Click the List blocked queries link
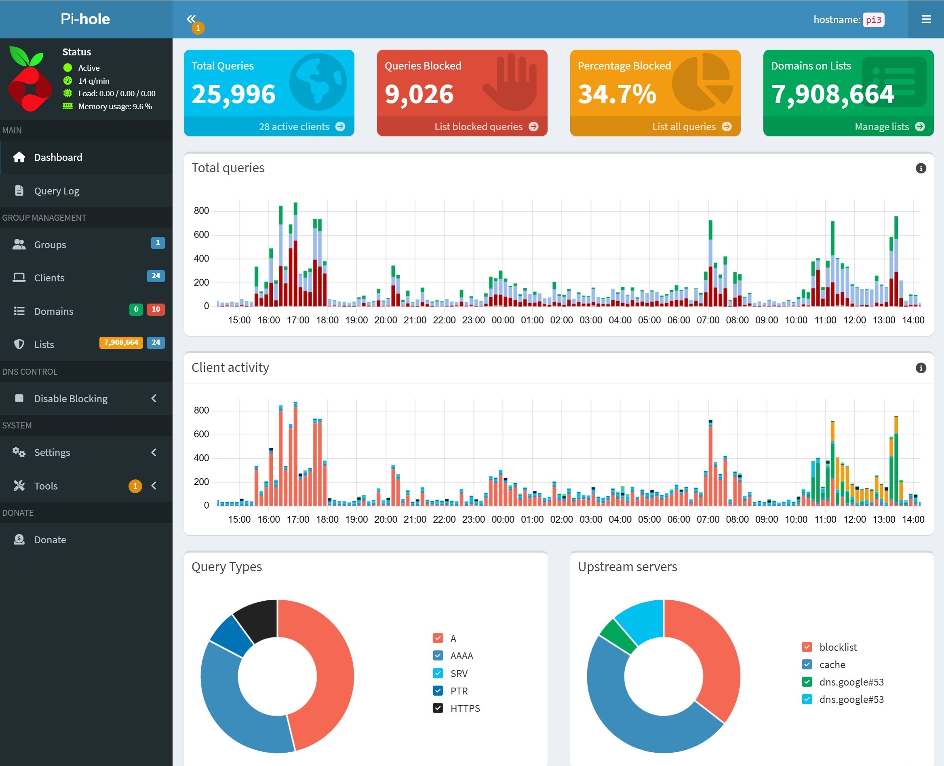 coord(478,127)
